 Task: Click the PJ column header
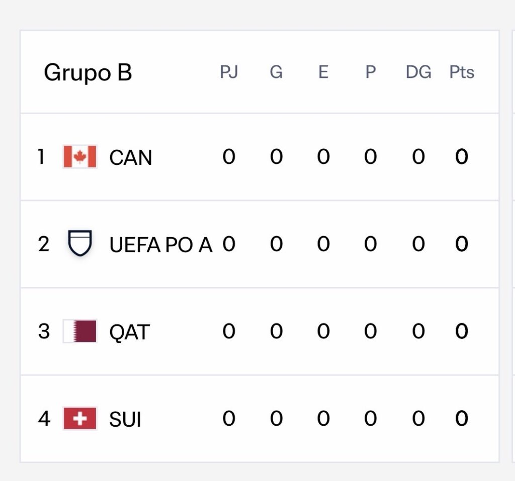tap(229, 72)
